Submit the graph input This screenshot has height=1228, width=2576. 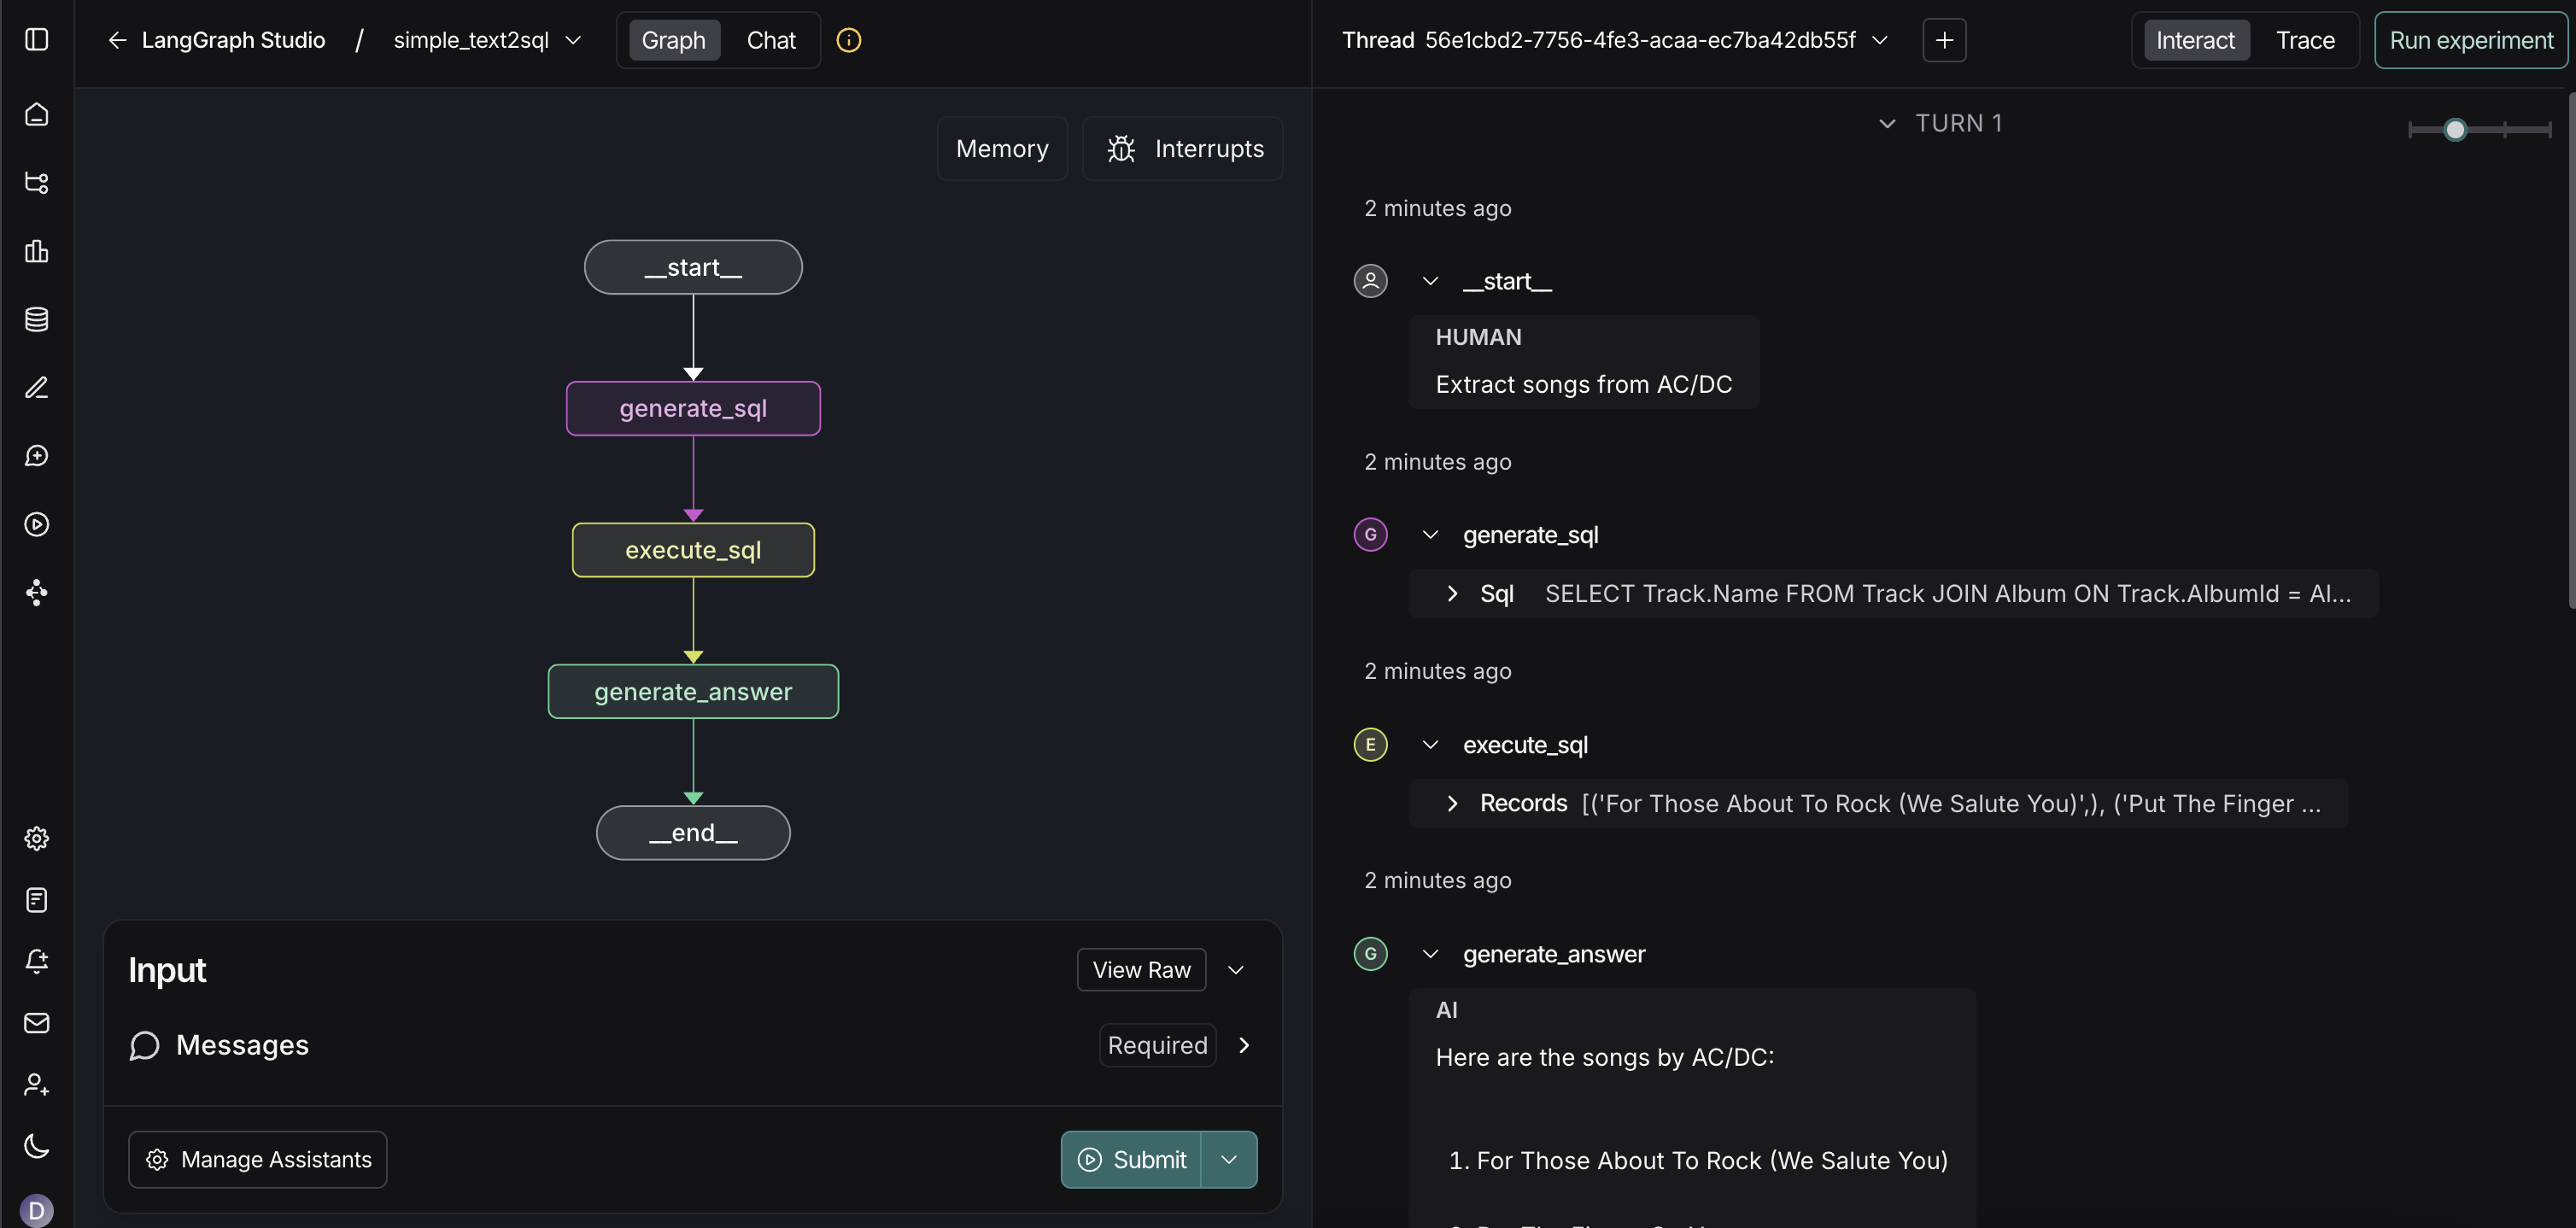tap(1131, 1160)
